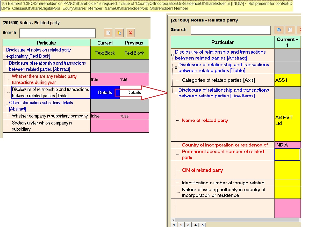Collapse right panel 'related parties [Table]' node
Screen dimensions: 330x227
coord(176,68)
